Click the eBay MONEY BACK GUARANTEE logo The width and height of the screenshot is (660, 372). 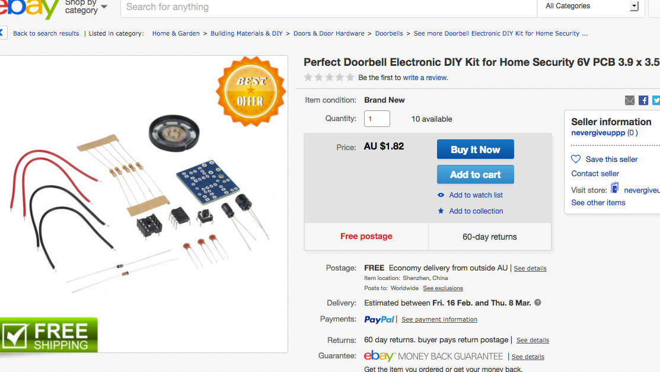click(379, 357)
